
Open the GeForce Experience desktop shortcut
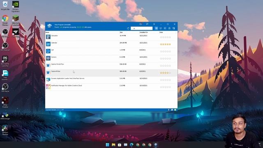coord(16,7)
